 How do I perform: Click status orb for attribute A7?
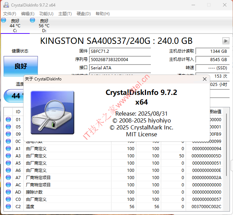[x=8, y=177]
